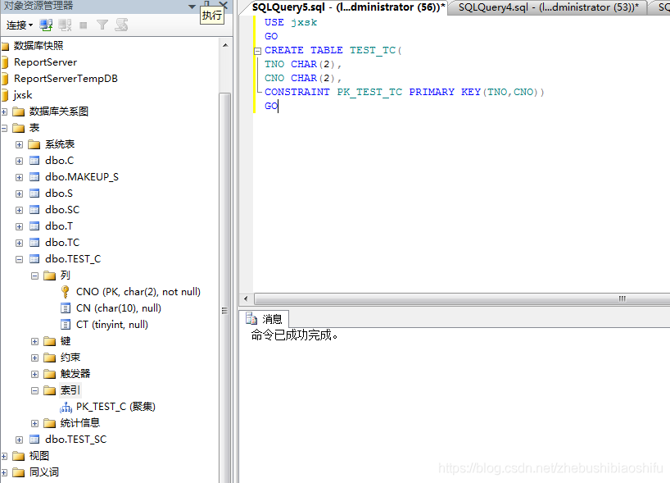Expand the 触发器 folder
This screenshot has width=670, height=483.
[34, 374]
